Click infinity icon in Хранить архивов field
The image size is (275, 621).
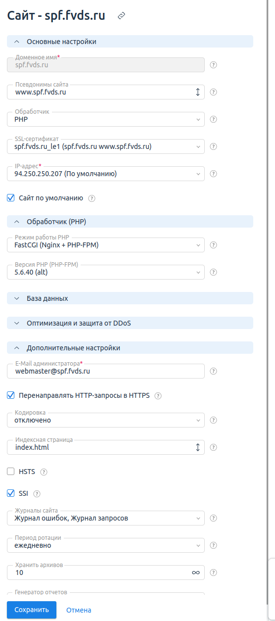click(196, 573)
